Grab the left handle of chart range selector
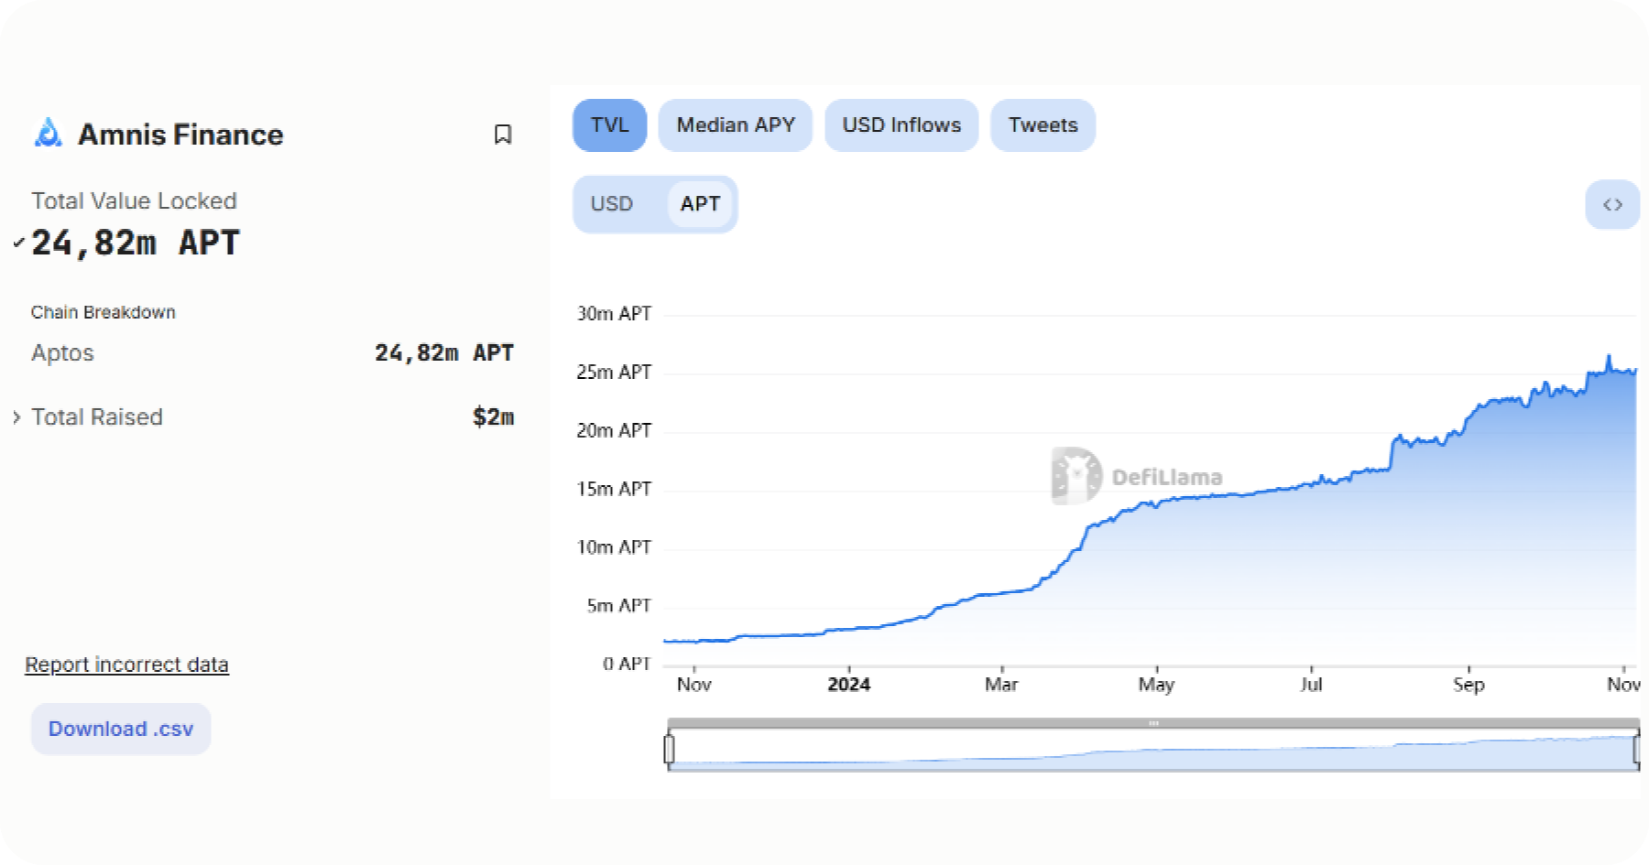The image size is (1649, 865). click(669, 749)
